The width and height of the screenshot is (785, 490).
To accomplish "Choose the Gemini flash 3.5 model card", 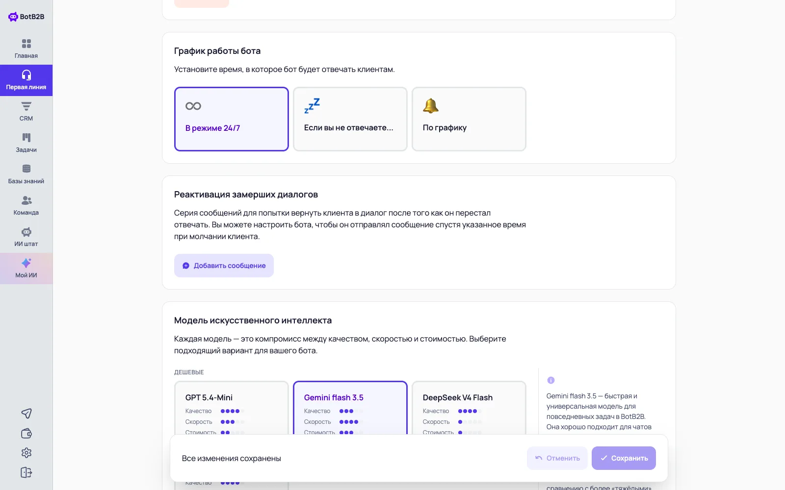I will (350, 408).
